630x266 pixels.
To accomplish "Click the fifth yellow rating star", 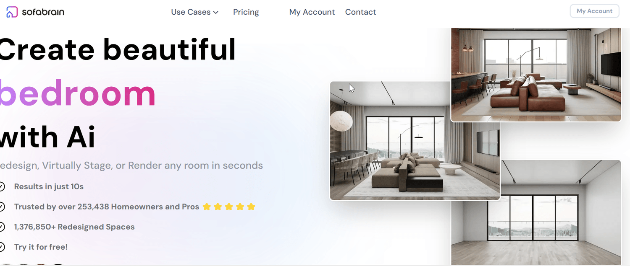I will [x=251, y=207].
